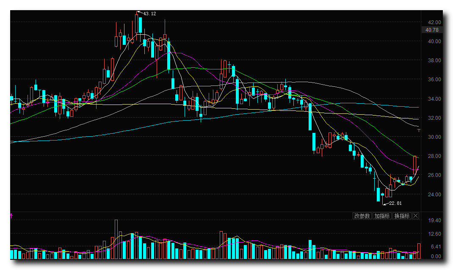Viewport: 453px width, 270px height.
Task: Click the 43.12 high price annotation
Action: [x=149, y=14]
